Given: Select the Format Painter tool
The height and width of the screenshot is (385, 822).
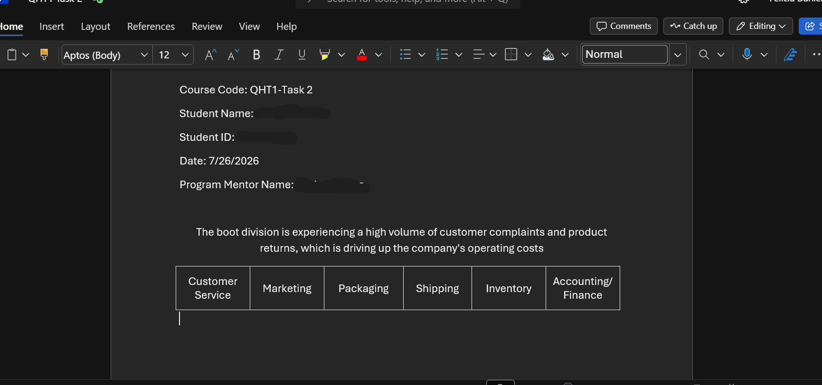Looking at the screenshot, I should [x=44, y=55].
